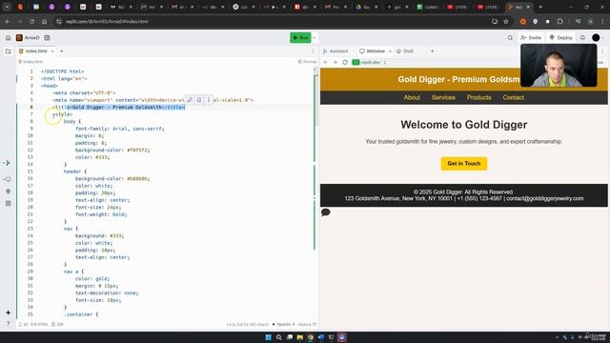610x343 pixels.
Task: Click the browser back button
Action: [x=8, y=21]
